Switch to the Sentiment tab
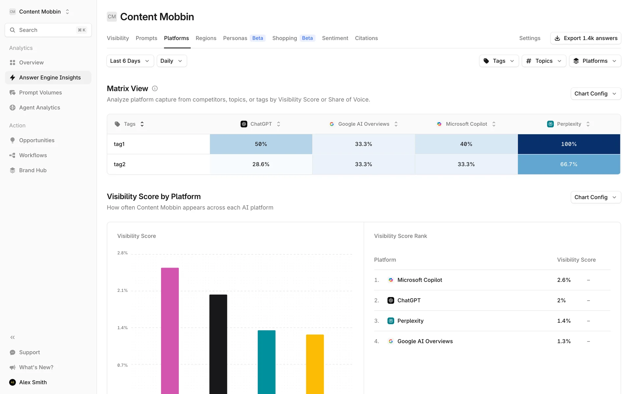 335,38
